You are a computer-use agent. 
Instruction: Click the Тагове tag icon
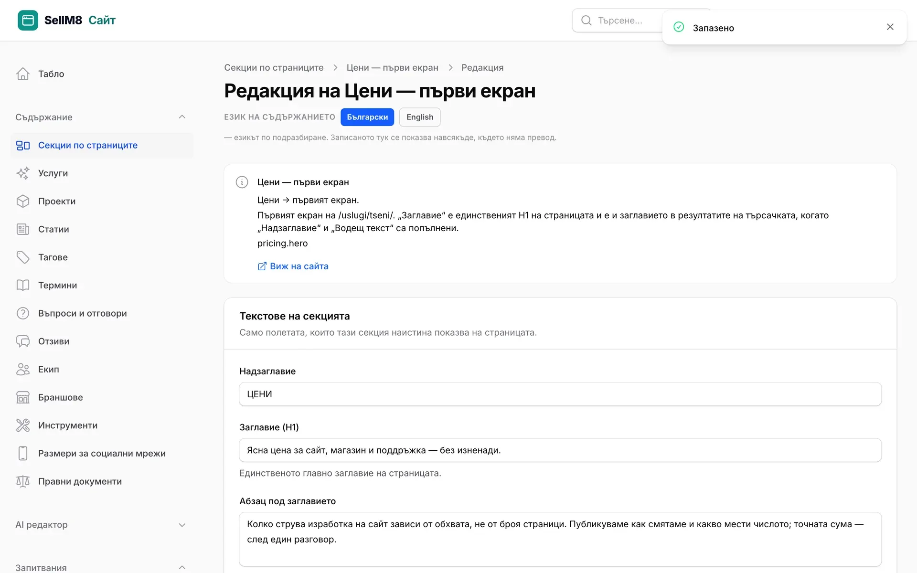click(x=23, y=257)
